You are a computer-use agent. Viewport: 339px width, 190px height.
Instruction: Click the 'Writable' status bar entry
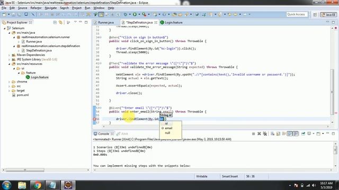click(x=201, y=176)
